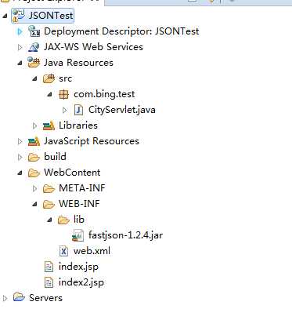
Task: Collapse the lib folder node
Action: tap(50, 220)
